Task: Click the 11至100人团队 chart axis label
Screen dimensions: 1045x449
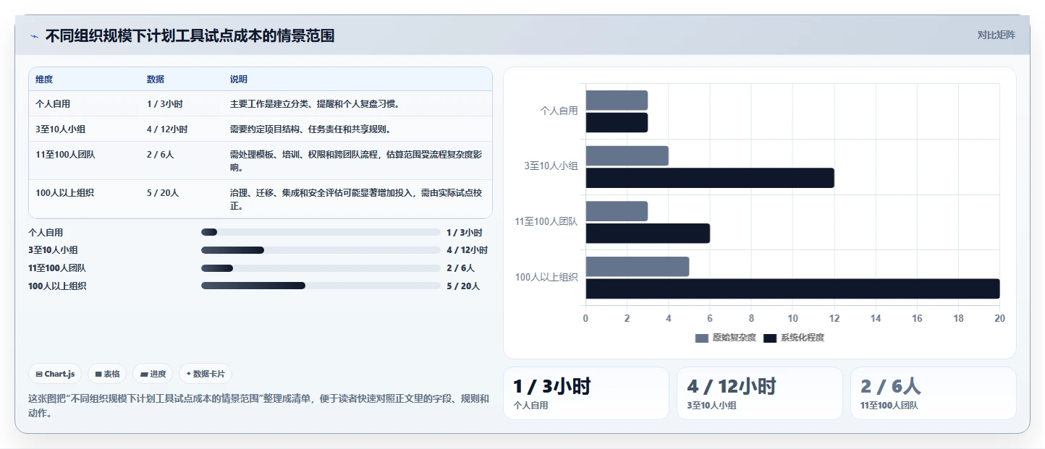Action: pos(546,221)
